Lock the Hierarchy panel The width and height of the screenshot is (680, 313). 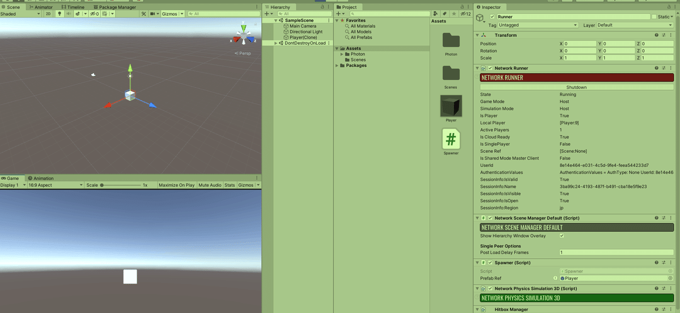(321, 7)
